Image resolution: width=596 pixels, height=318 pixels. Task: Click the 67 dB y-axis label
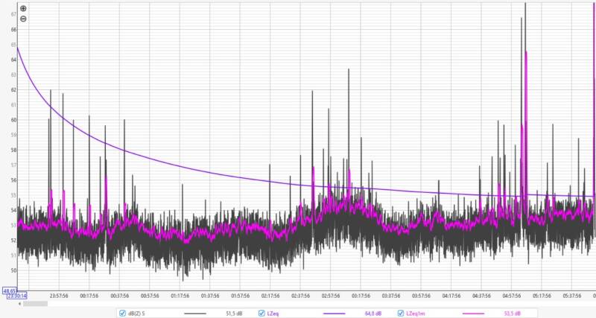pos(13,14)
